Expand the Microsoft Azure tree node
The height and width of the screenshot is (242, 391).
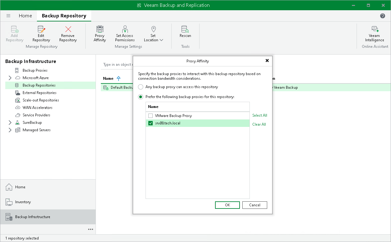pos(10,78)
